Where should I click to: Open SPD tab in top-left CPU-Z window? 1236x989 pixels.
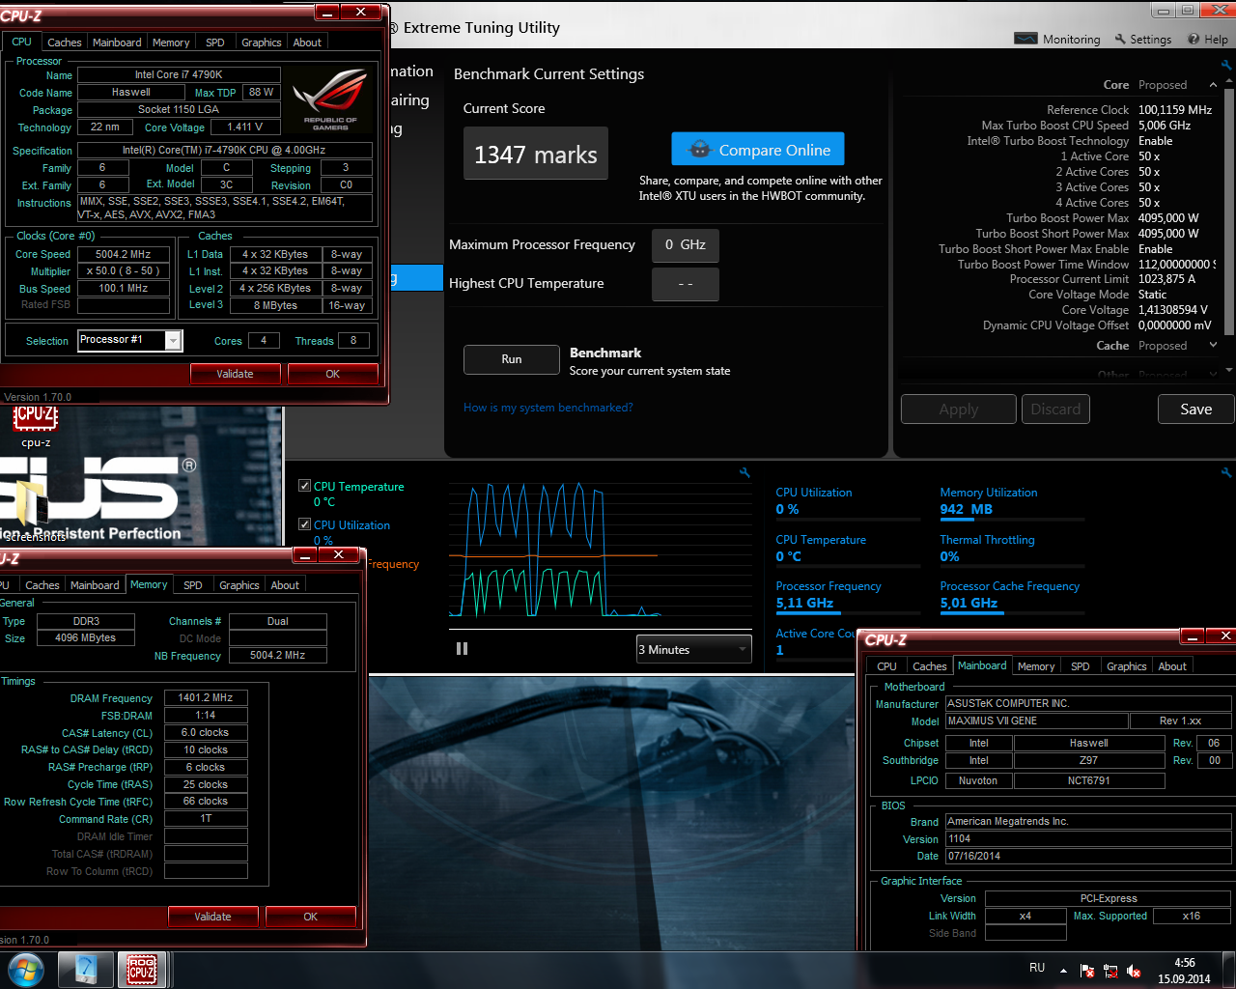coord(214,42)
